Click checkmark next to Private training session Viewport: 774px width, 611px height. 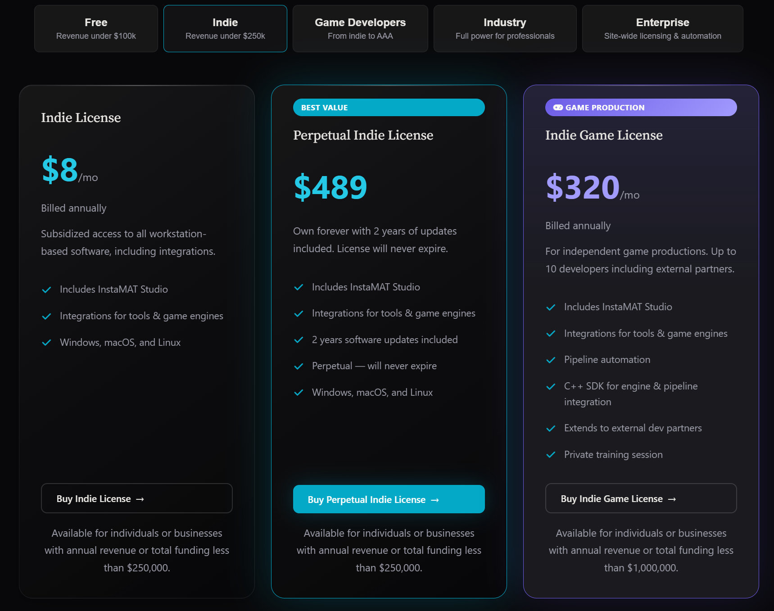point(551,455)
